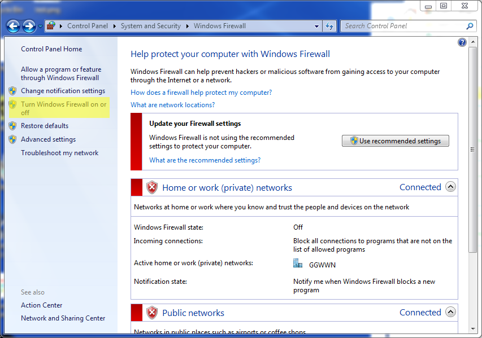Open Control Panel Home
Image resolution: width=482 pixels, height=338 pixels.
pos(51,49)
